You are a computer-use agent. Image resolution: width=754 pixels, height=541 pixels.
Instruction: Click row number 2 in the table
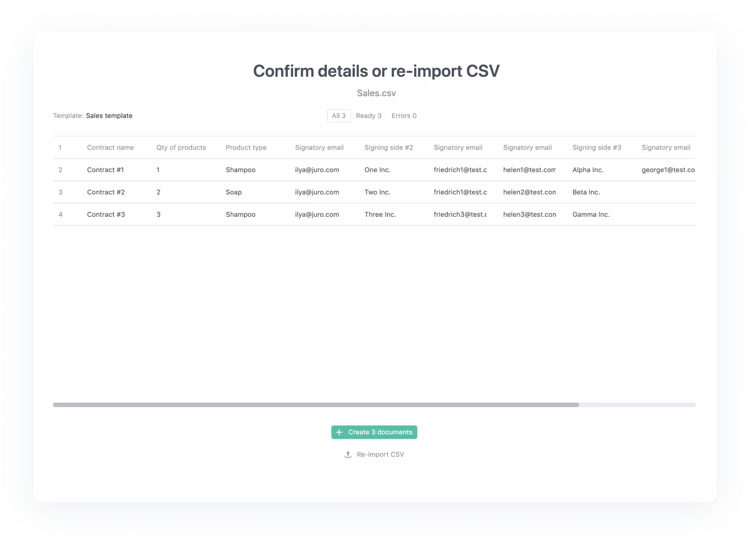click(60, 169)
